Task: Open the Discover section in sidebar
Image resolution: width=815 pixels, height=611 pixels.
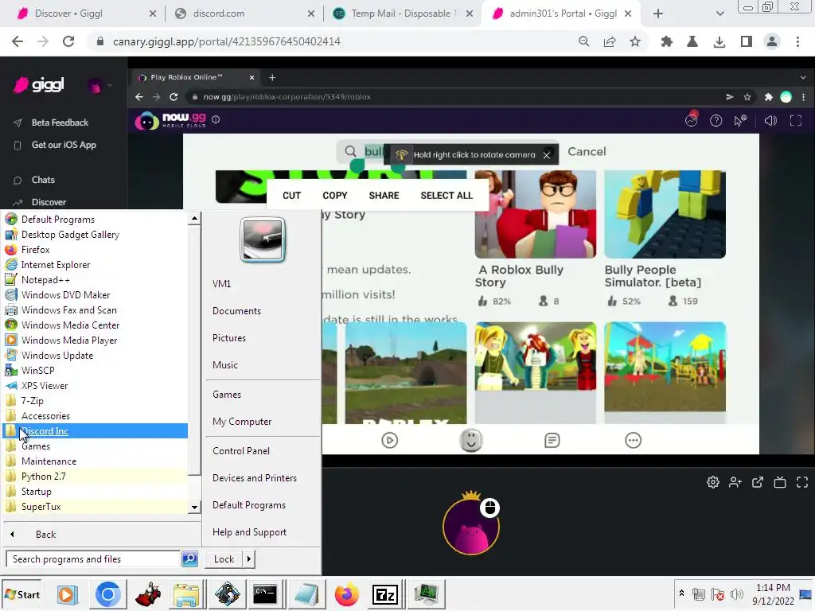Action: point(49,202)
